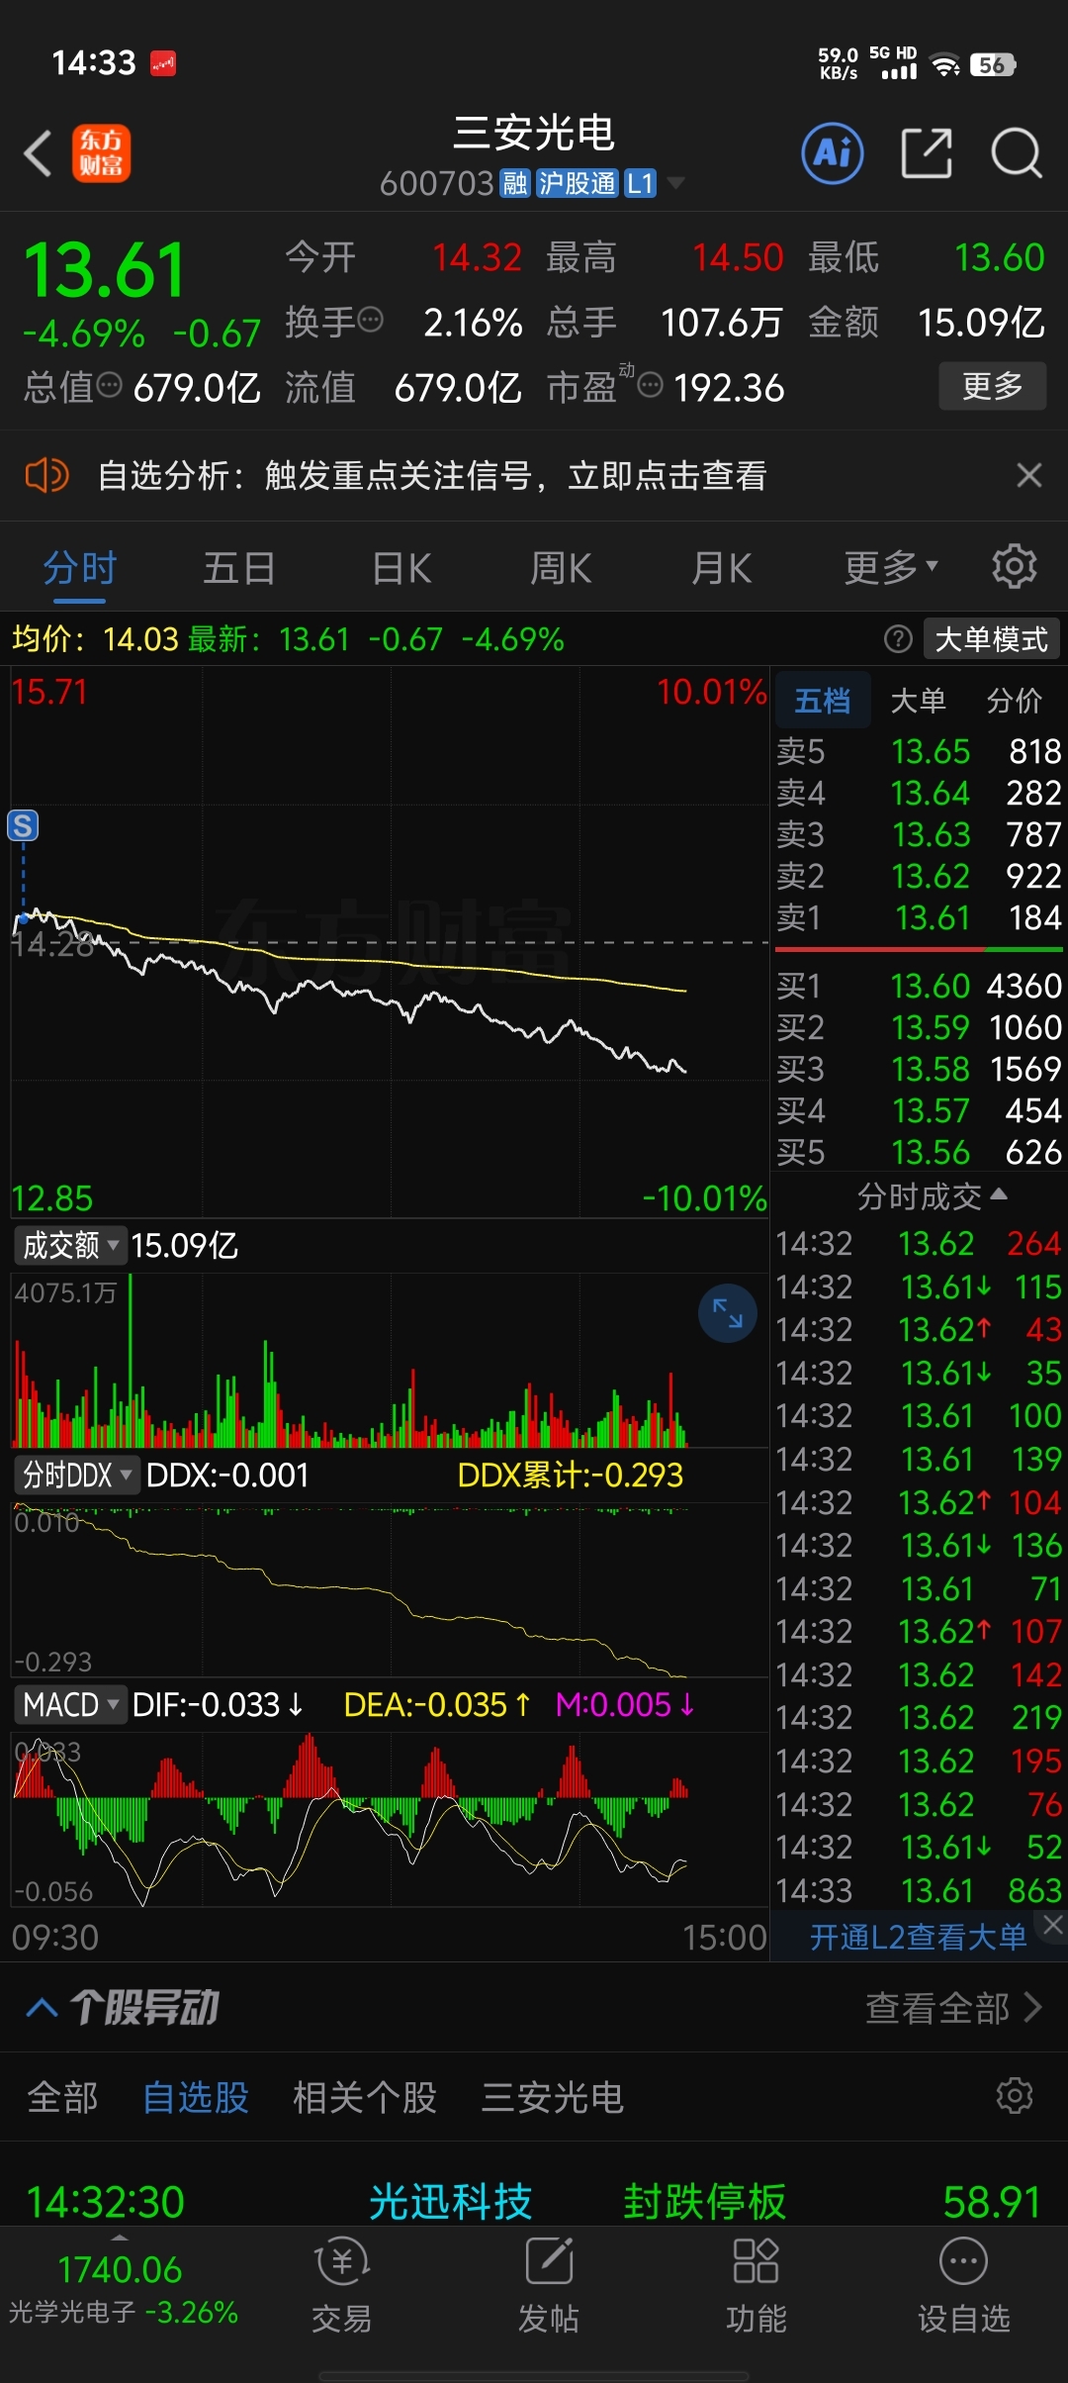Select the 分价 tab
1068x2383 pixels.
click(1014, 701)
